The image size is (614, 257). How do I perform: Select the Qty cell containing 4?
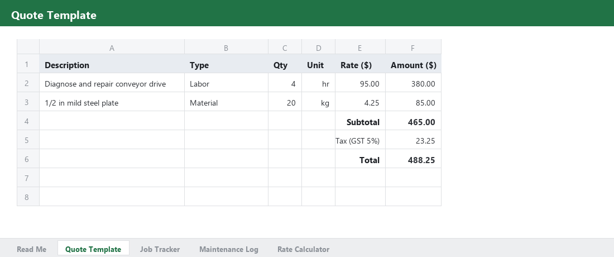coord(285,83)
